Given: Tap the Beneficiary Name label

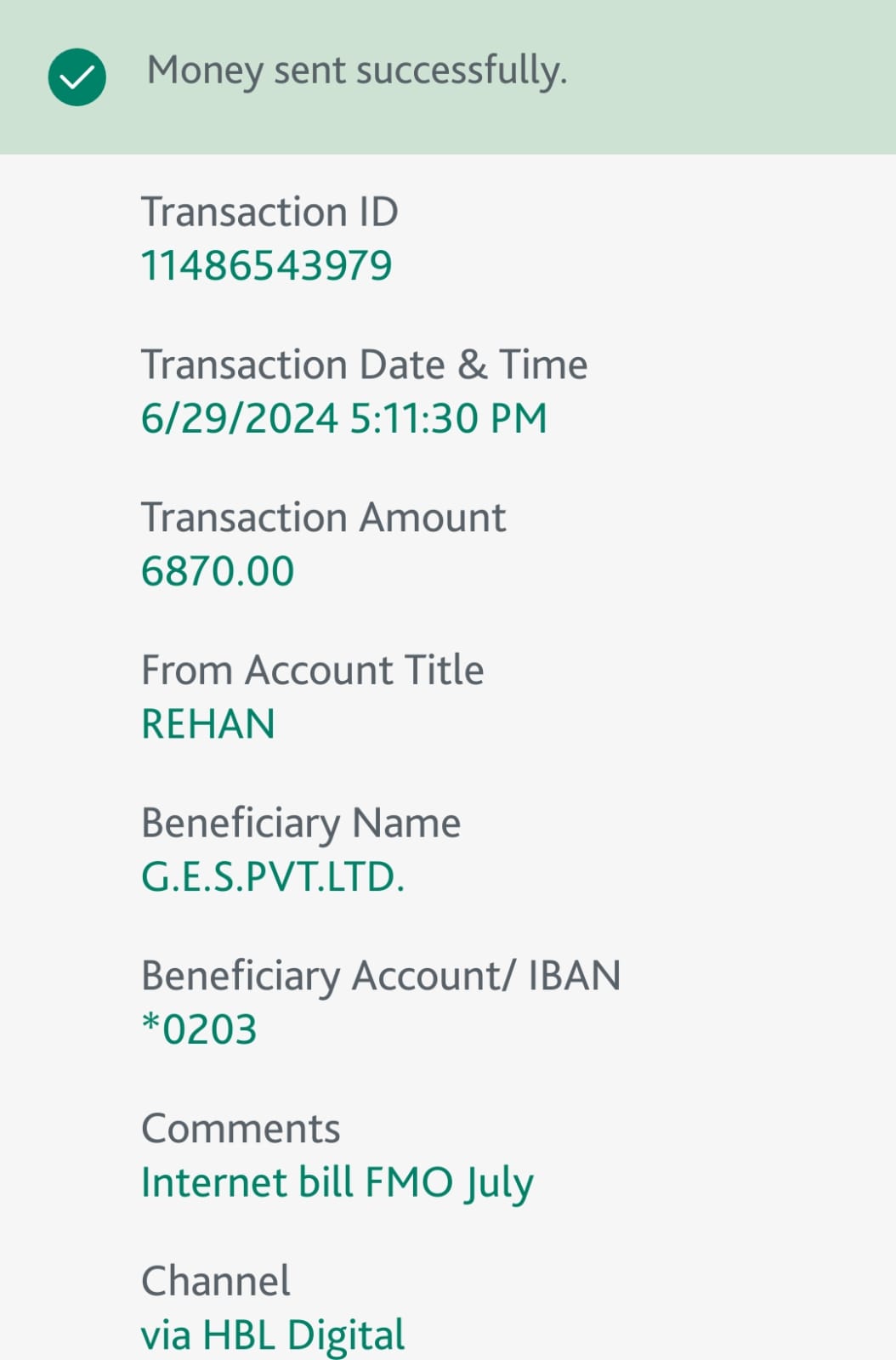Looking at the screenshot, I should (x=301, y=823).
